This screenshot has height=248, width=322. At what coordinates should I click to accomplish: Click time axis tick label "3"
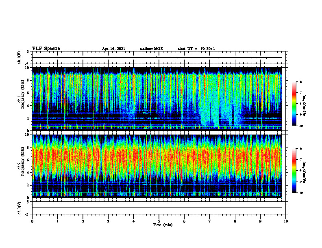click(x=108, y=221)
